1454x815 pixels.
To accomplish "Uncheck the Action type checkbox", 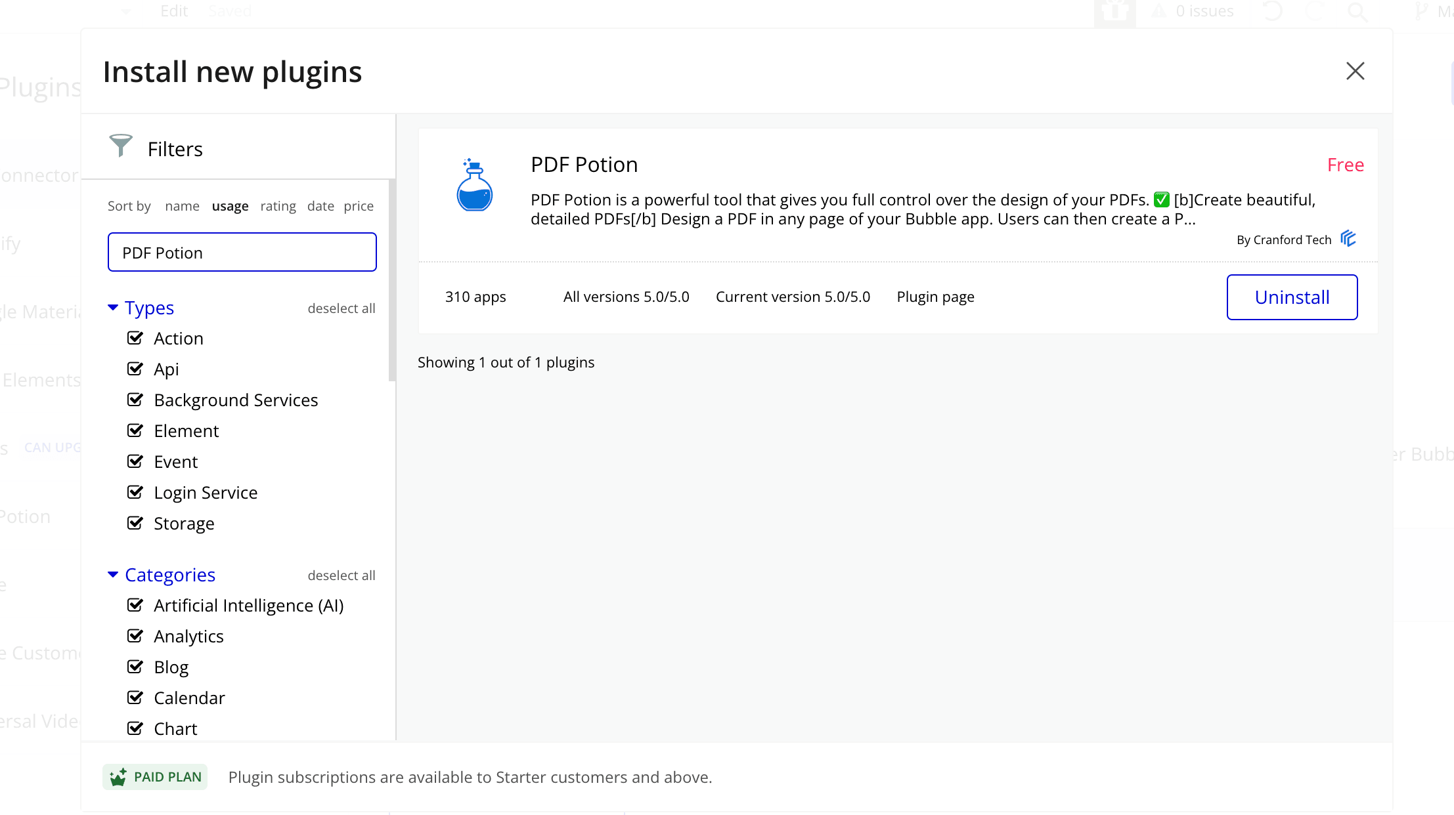I will pos(135,338).
